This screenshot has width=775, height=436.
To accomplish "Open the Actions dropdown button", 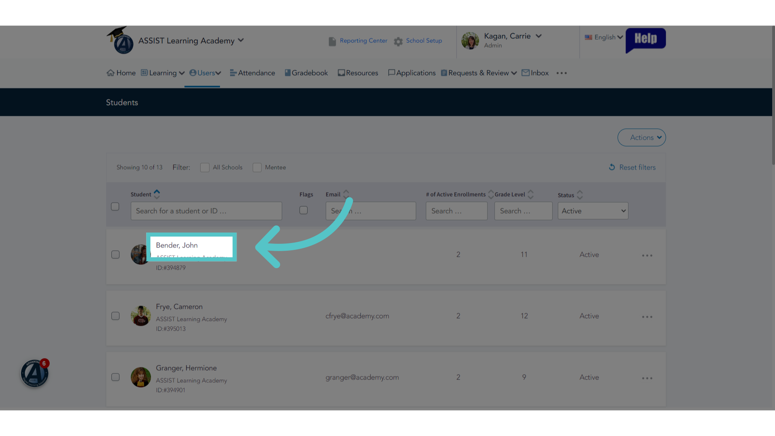I will click(641, 138).
